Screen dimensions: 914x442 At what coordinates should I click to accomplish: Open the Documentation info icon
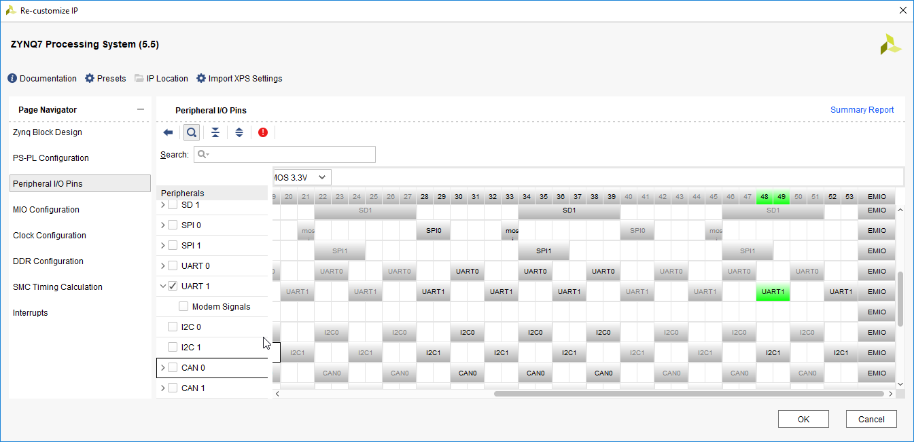(x=12, y=78)
